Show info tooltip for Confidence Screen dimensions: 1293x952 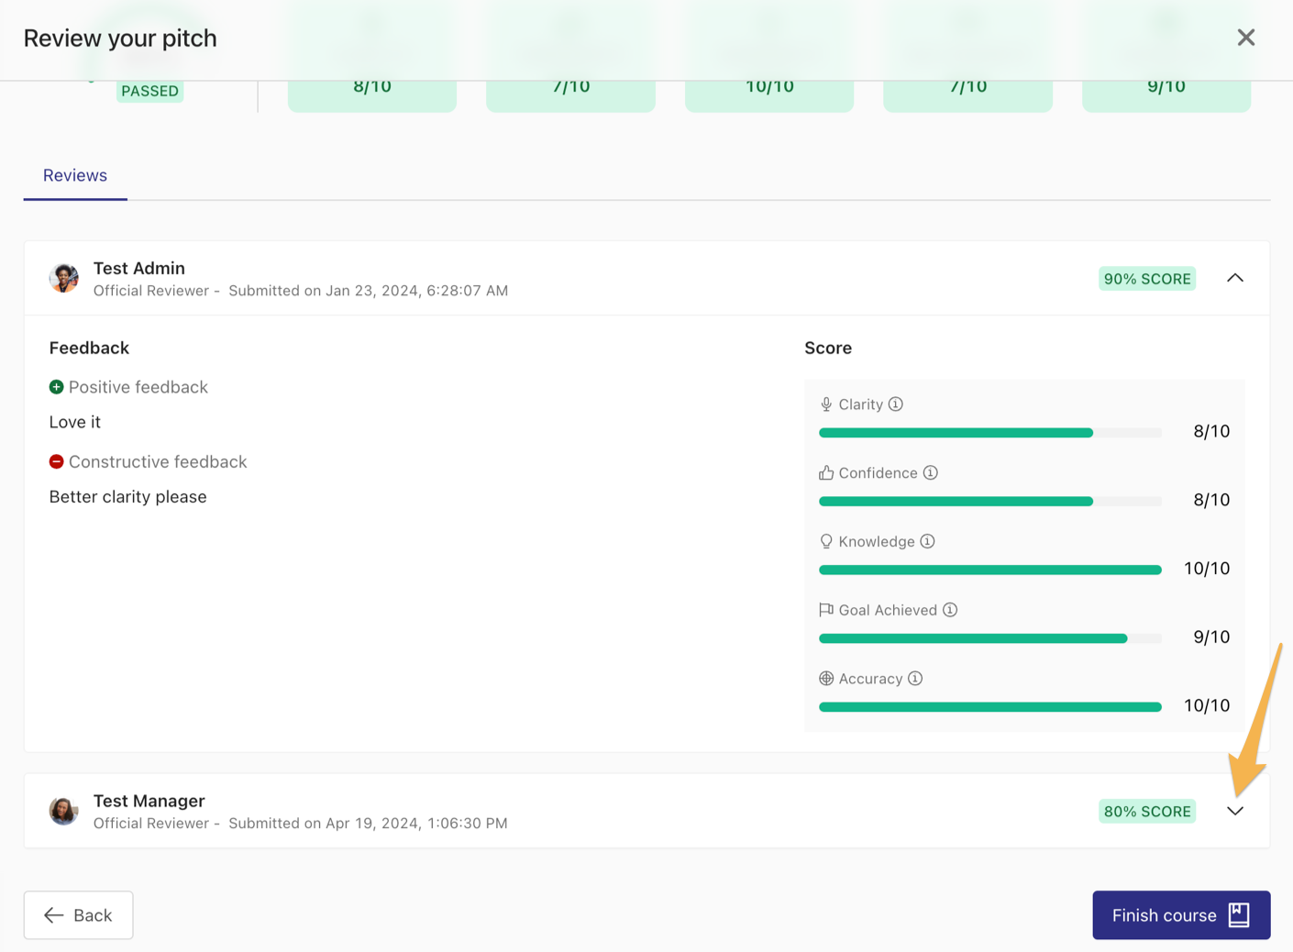(x=931, y=473)
